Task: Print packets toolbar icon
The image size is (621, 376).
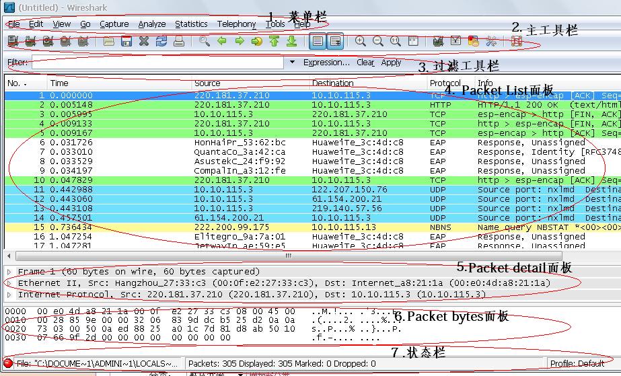Action: [x=178, y=41]
